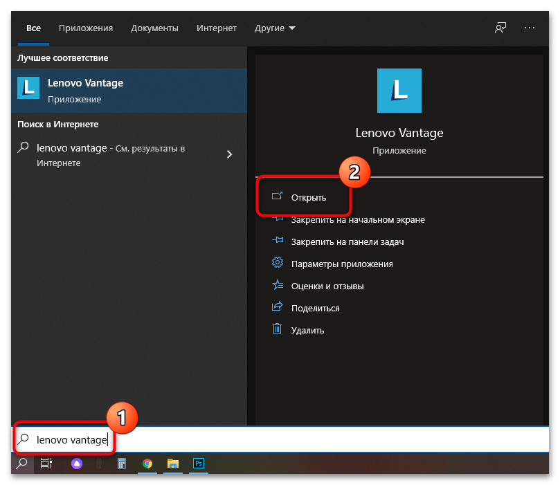This screenshot has width=560, height=485.
Task: Open Task View on the taskbar
Action: click(46, 464)
